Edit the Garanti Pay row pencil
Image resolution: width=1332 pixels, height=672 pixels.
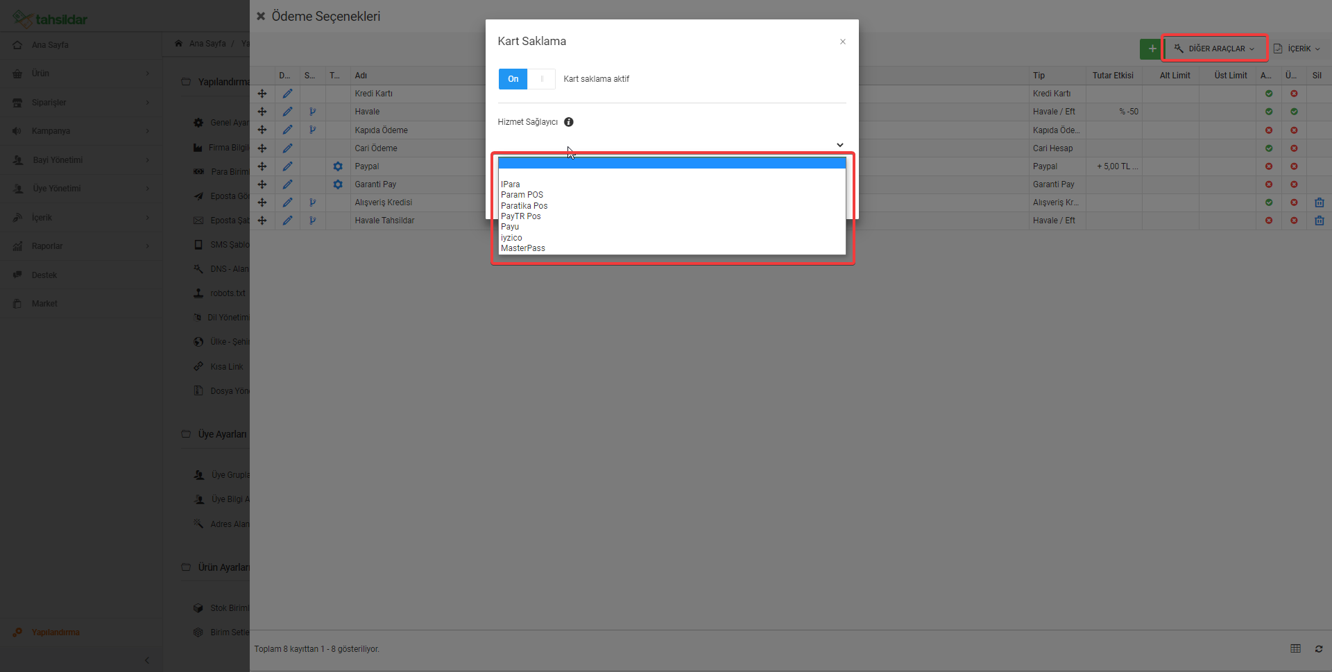[287, 184]
